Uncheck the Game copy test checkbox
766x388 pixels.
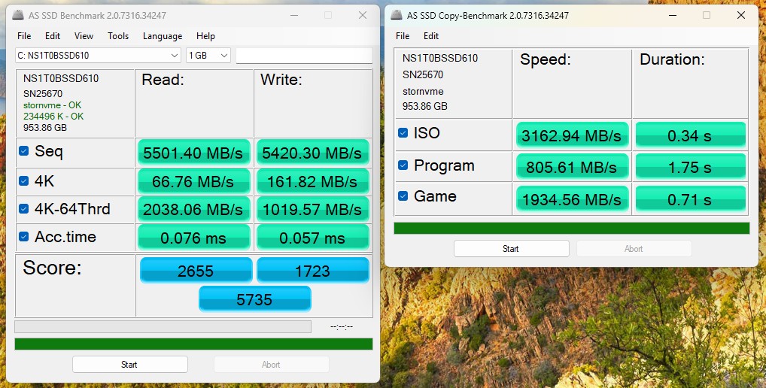click(403, 196)
